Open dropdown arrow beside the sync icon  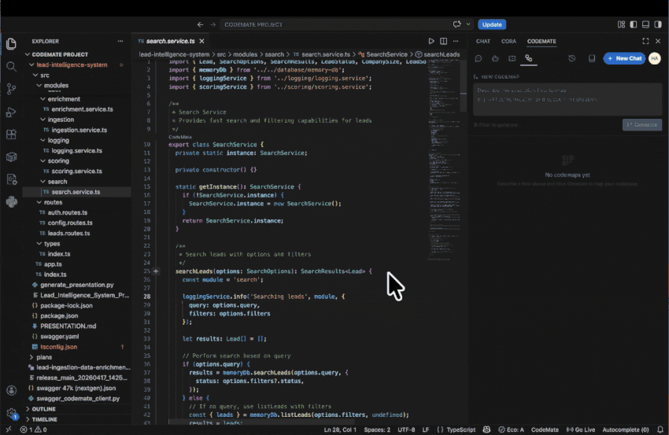(468, 24)
